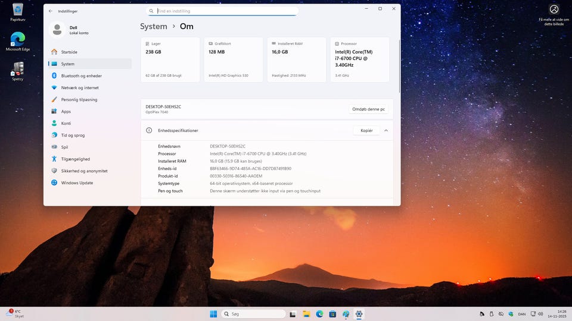Viewport: 572px width, 321px height.
Task: Open the Lager storage info card
Action: click(x=170, y=59)
